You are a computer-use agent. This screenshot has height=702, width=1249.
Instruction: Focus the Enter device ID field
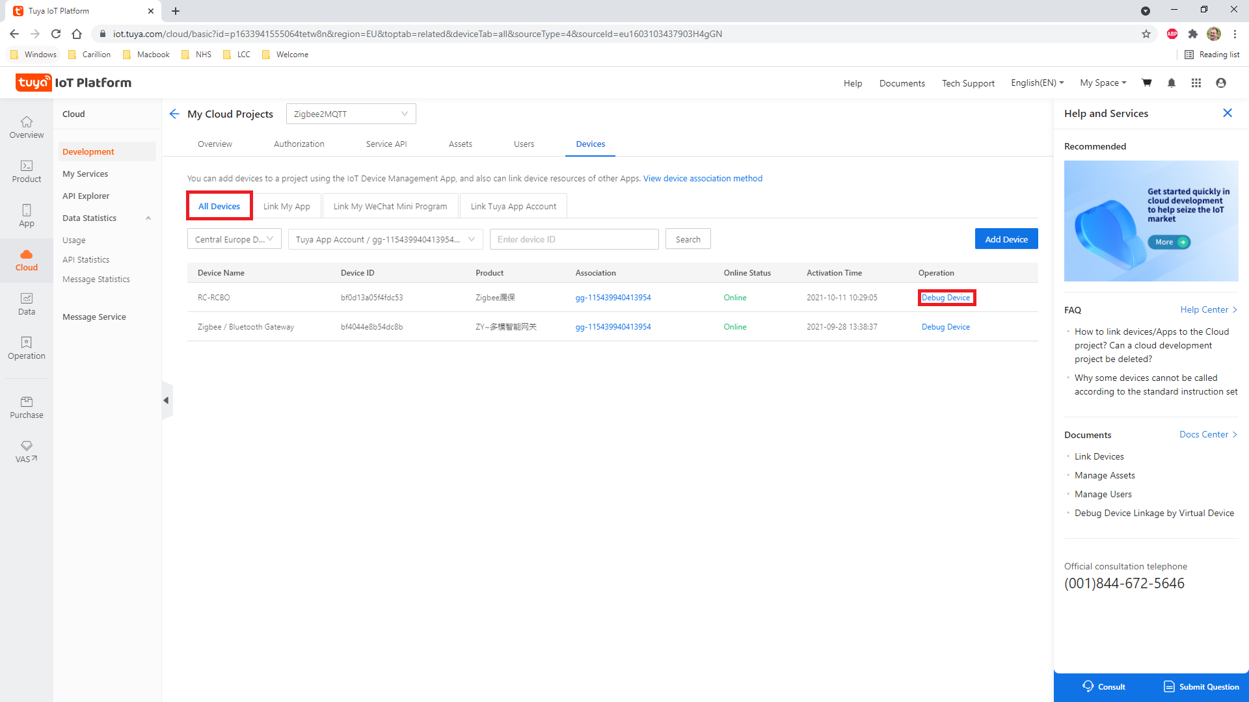coord(574,239)
